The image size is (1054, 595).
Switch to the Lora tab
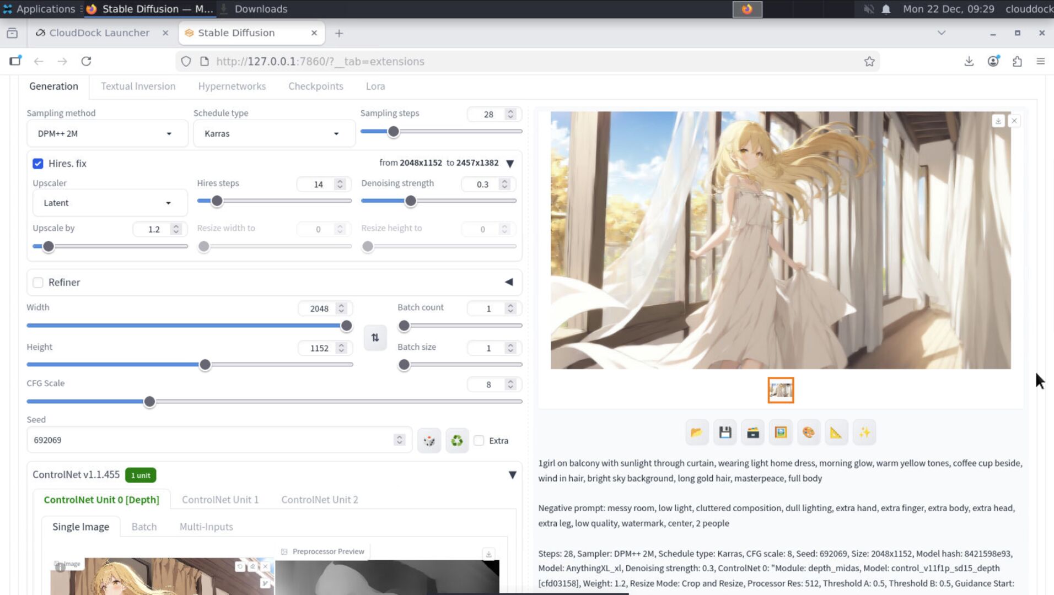click(x=375, y=86)
